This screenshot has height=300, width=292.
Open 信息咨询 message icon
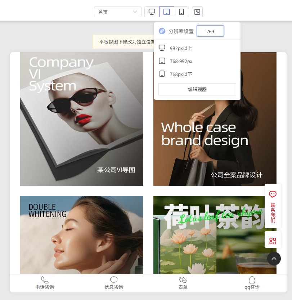pyautogui.click(x=113, y=280)
